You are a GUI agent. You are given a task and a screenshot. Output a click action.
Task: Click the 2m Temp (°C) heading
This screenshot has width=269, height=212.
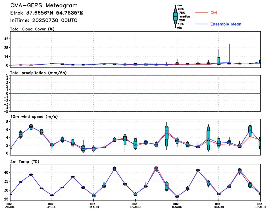[25, 162]
